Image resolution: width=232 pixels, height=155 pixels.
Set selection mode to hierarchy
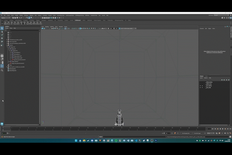coord(27,18)
